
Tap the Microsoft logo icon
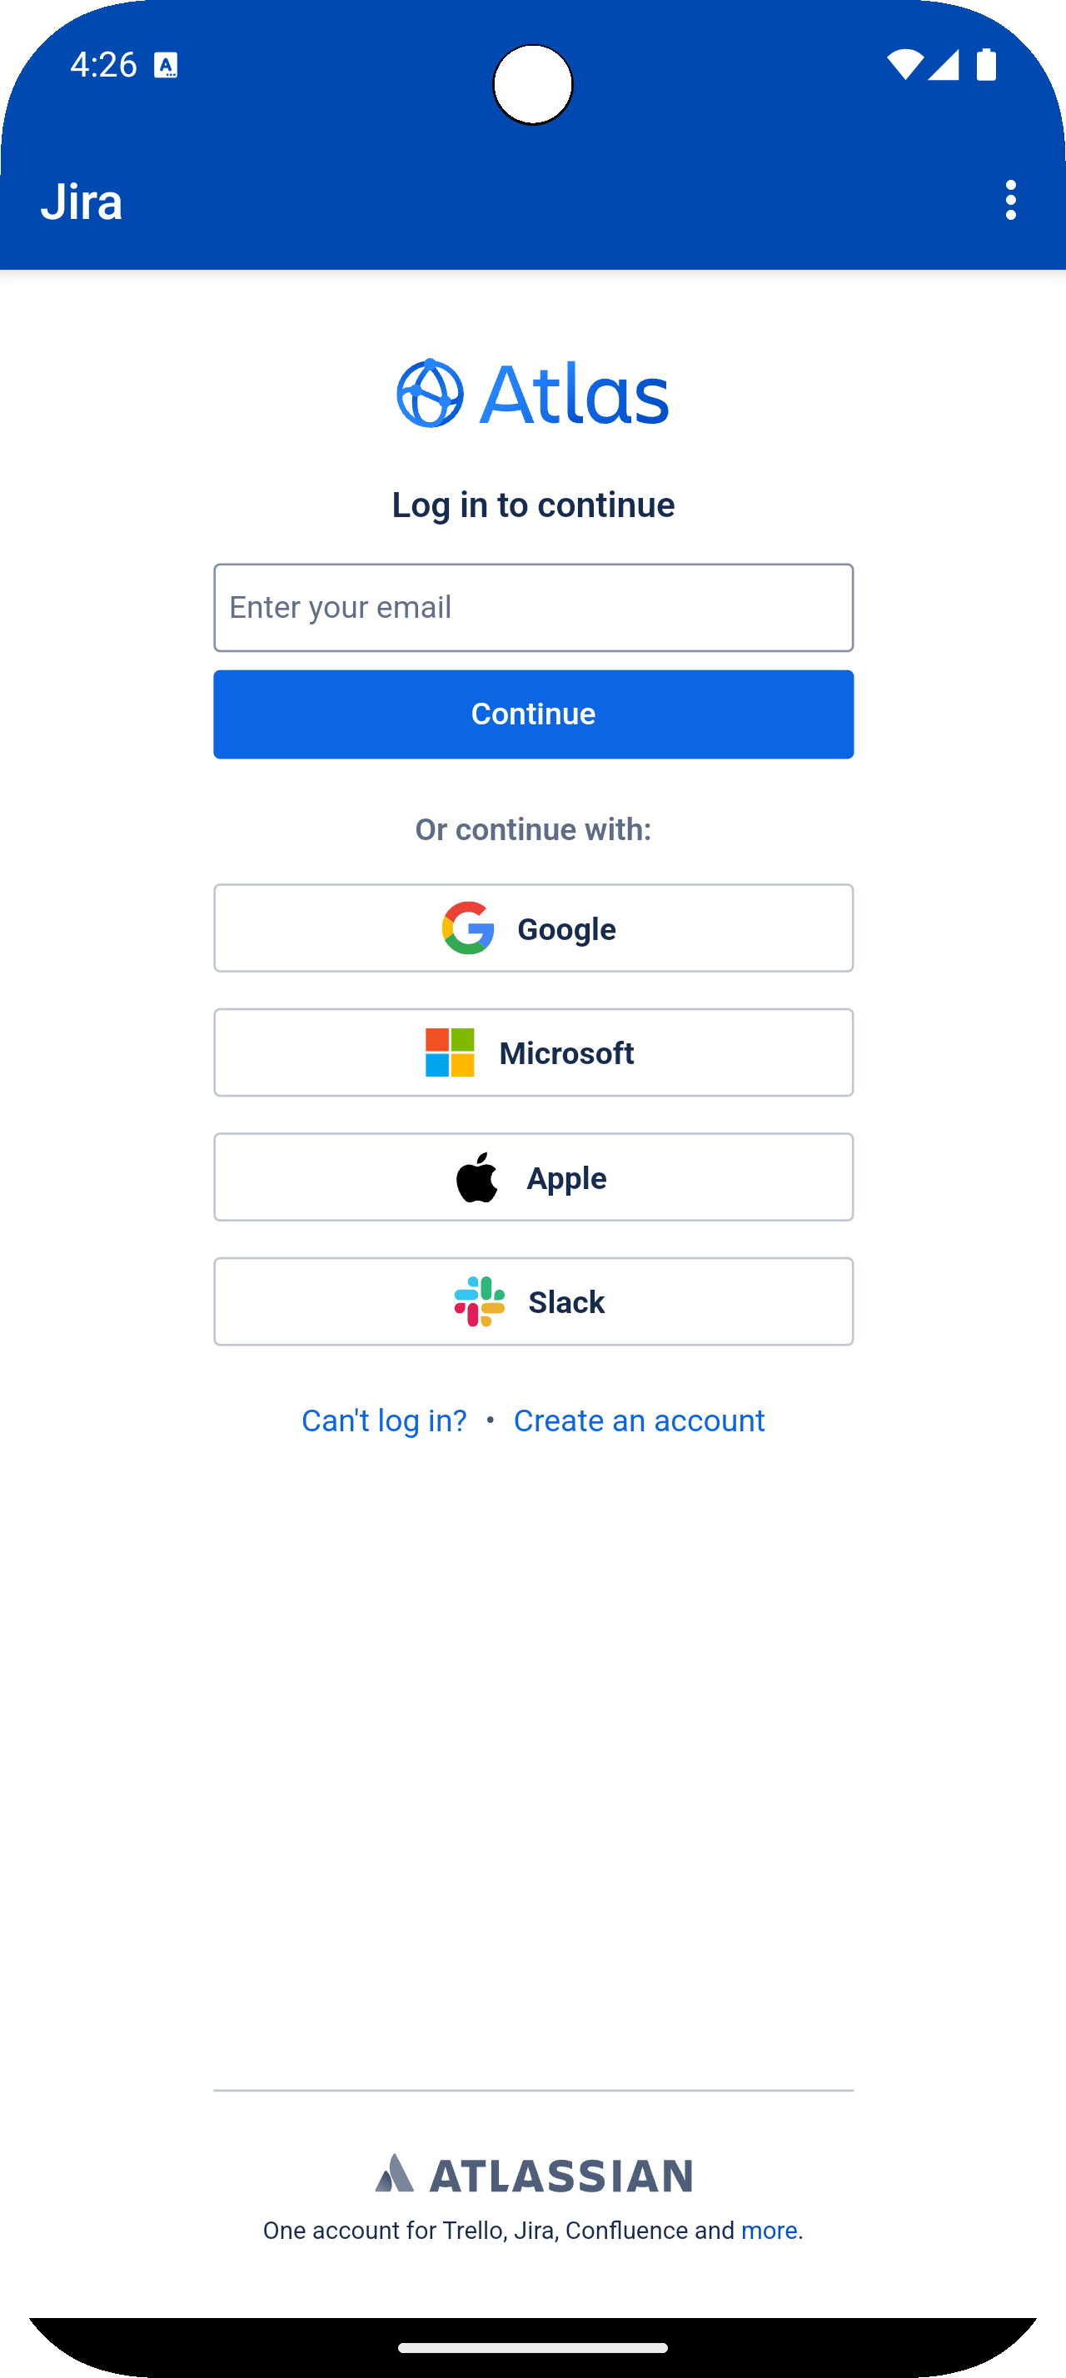pos(450,1052)
